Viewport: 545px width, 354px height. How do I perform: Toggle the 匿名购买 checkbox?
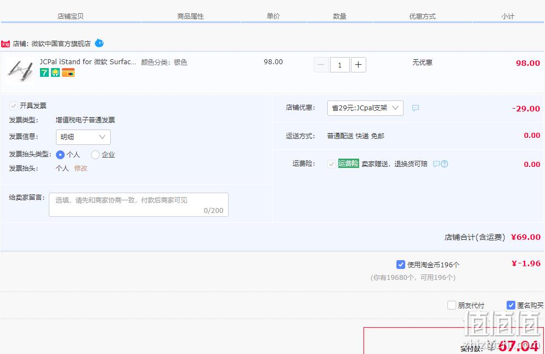click(510, 305)
